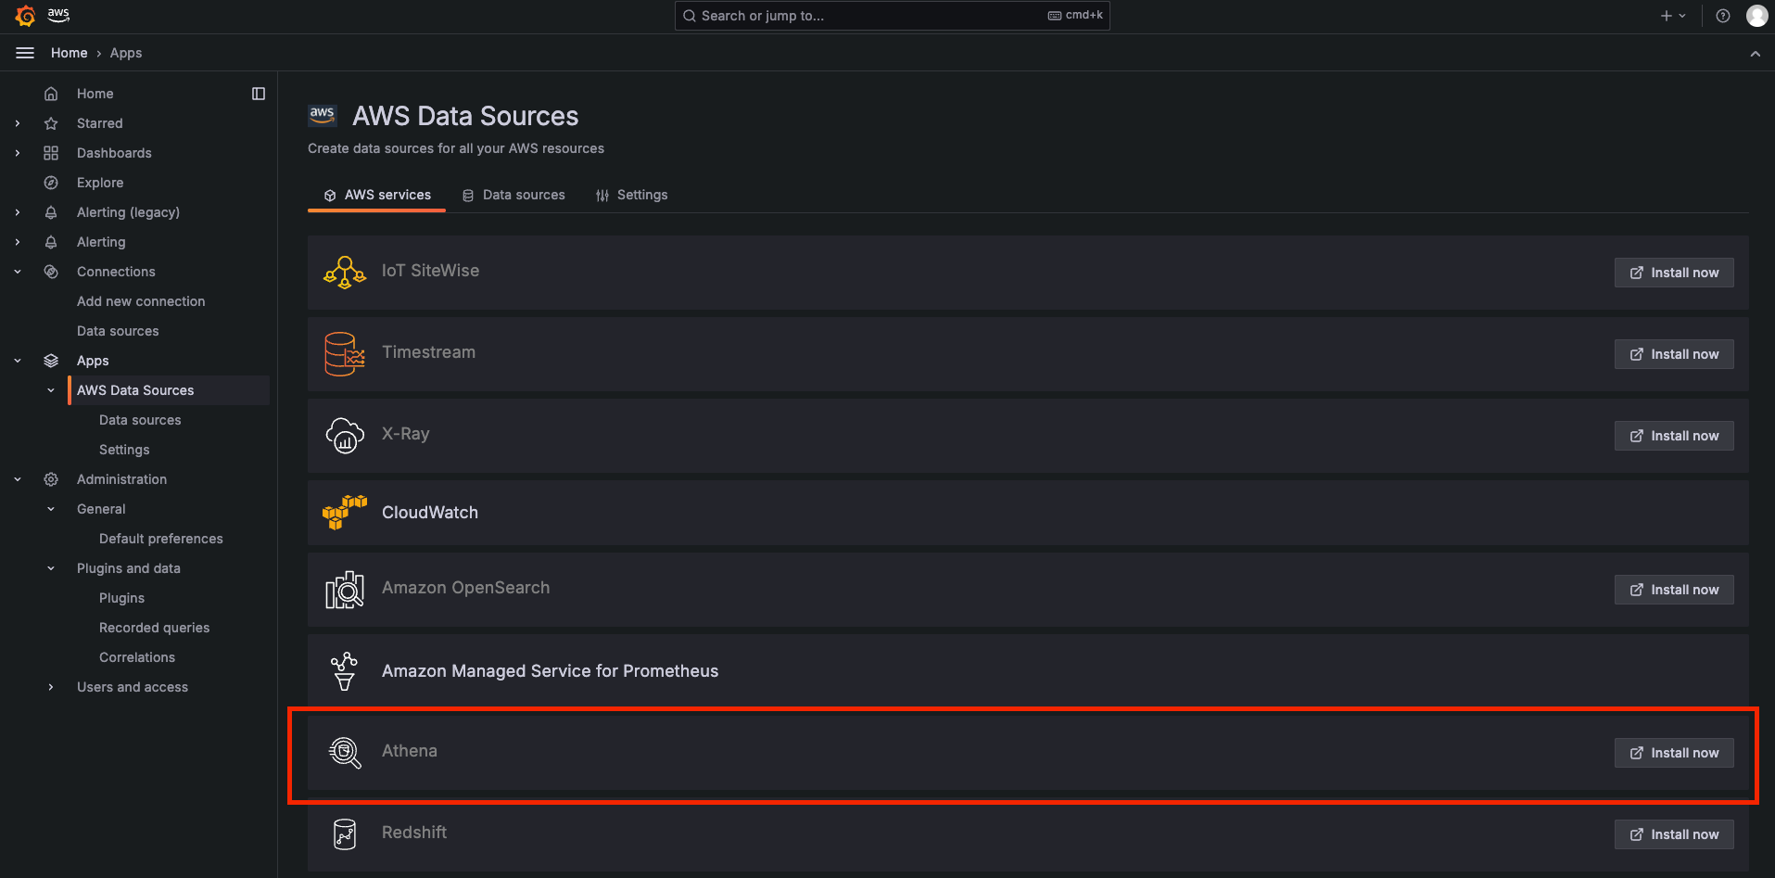Click the Athena service icon
Viewport: 1775px width, 878px height.
(x=344, y=752)
